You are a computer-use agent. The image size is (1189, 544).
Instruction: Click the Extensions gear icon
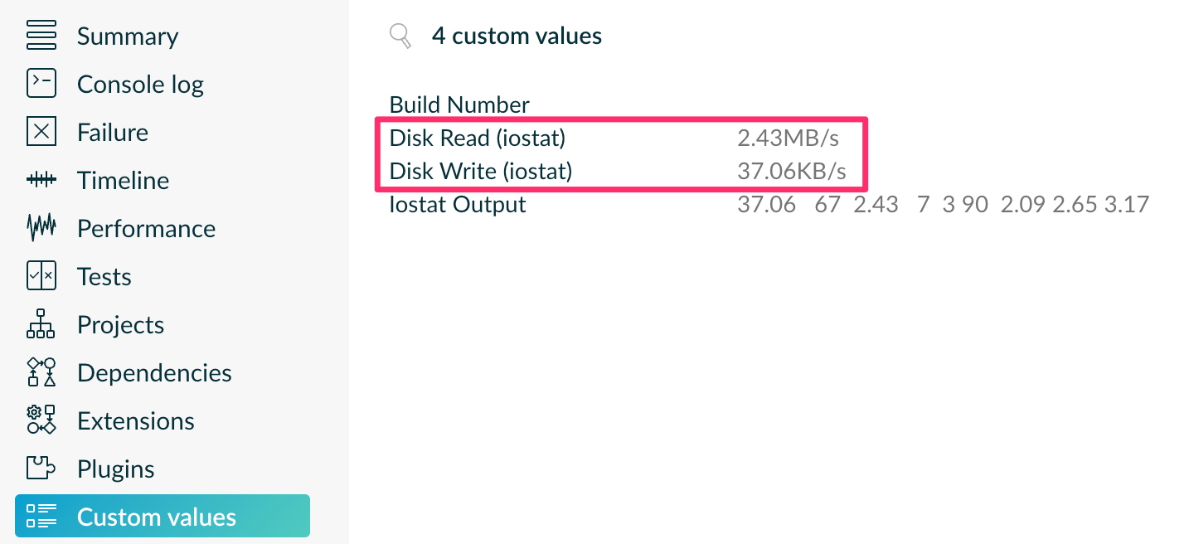click(41, 420)
